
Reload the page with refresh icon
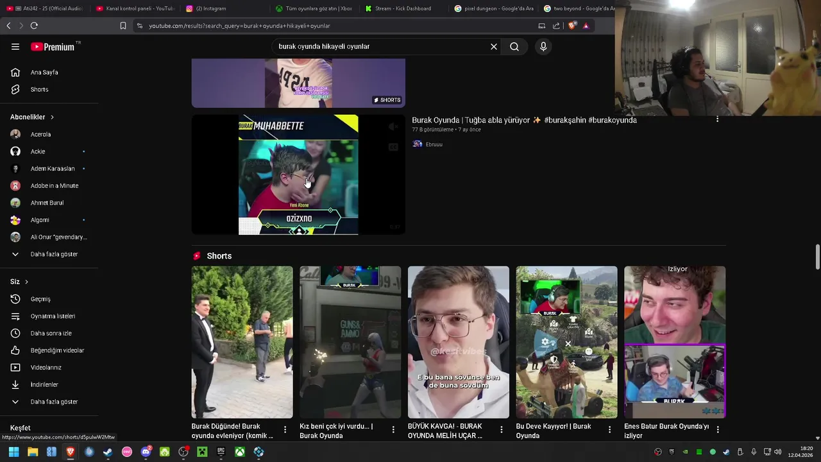pyautogui.click(x=34, y=26)
